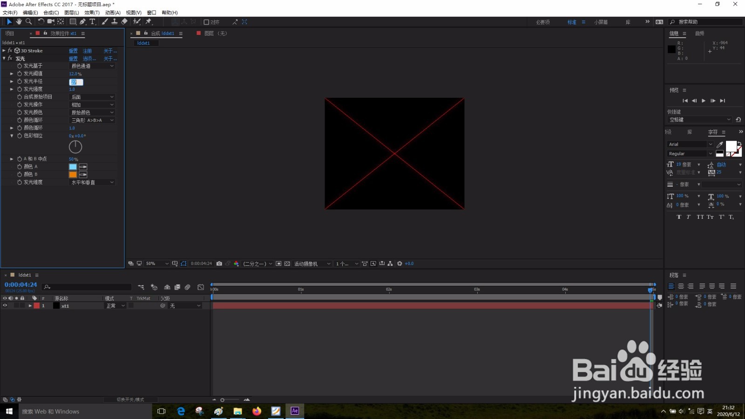Select the Brush tool

(x=105, y=21)
